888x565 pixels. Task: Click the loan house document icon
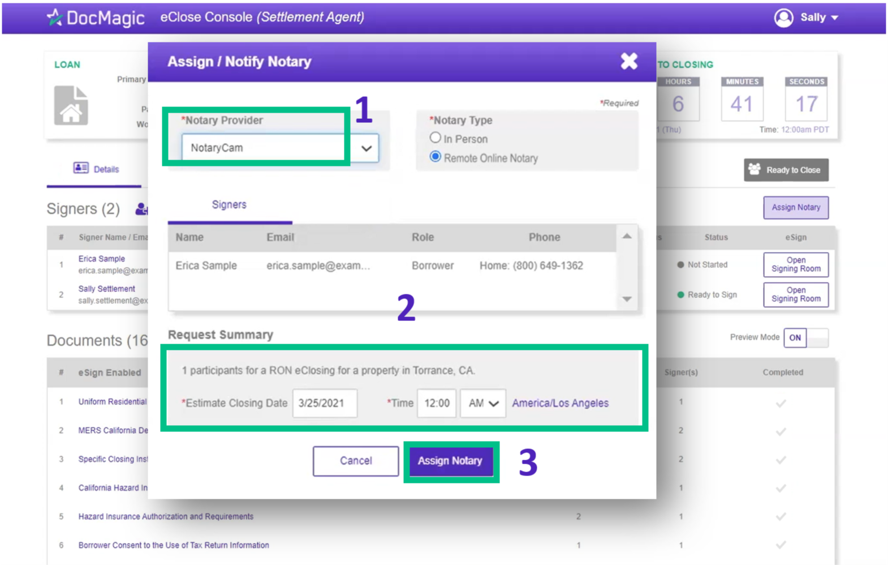coord(71,105)
